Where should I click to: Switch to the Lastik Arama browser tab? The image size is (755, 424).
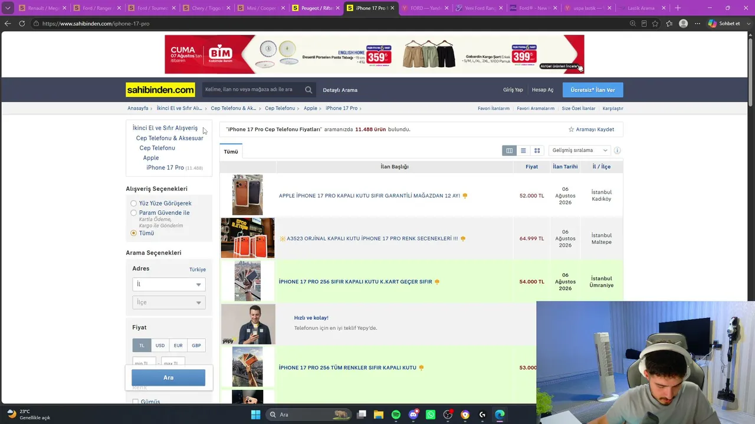pyautogui.click(x=641, y=8)
